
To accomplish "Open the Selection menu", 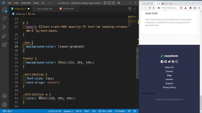I will point(26,3).
